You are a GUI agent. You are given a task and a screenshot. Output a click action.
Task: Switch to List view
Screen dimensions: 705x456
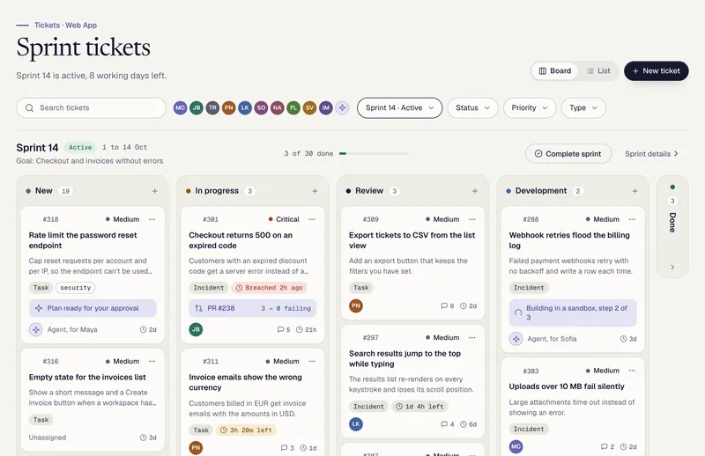(598, 71)
